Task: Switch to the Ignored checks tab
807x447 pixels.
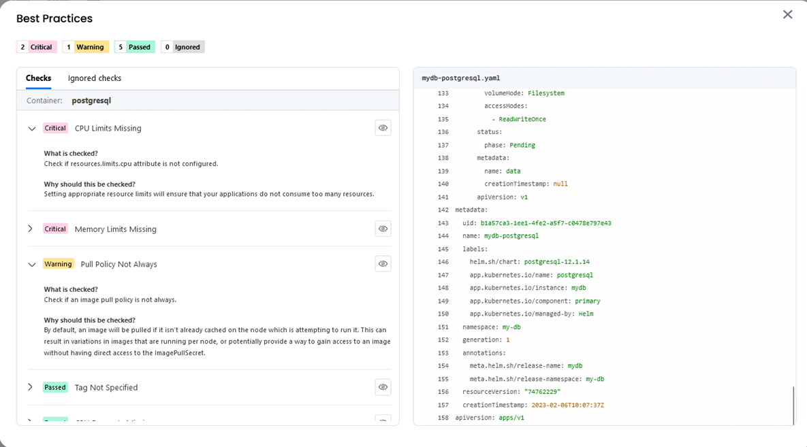Action: [x=94, y=78]
